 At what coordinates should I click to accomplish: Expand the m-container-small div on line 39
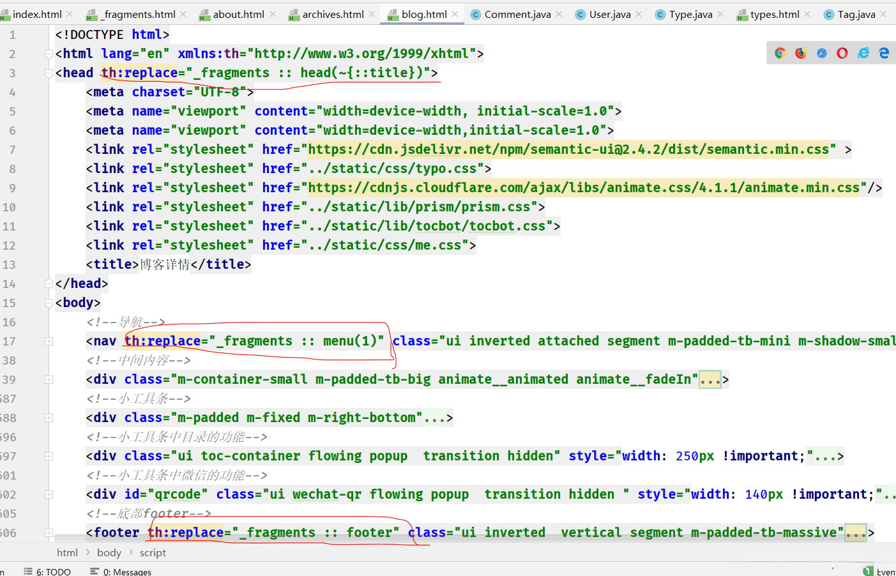pyautogui.click(x=49, y=380)
